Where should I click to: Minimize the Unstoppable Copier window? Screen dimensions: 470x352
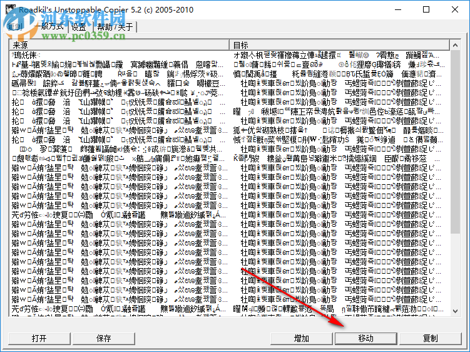coord(398,9)
